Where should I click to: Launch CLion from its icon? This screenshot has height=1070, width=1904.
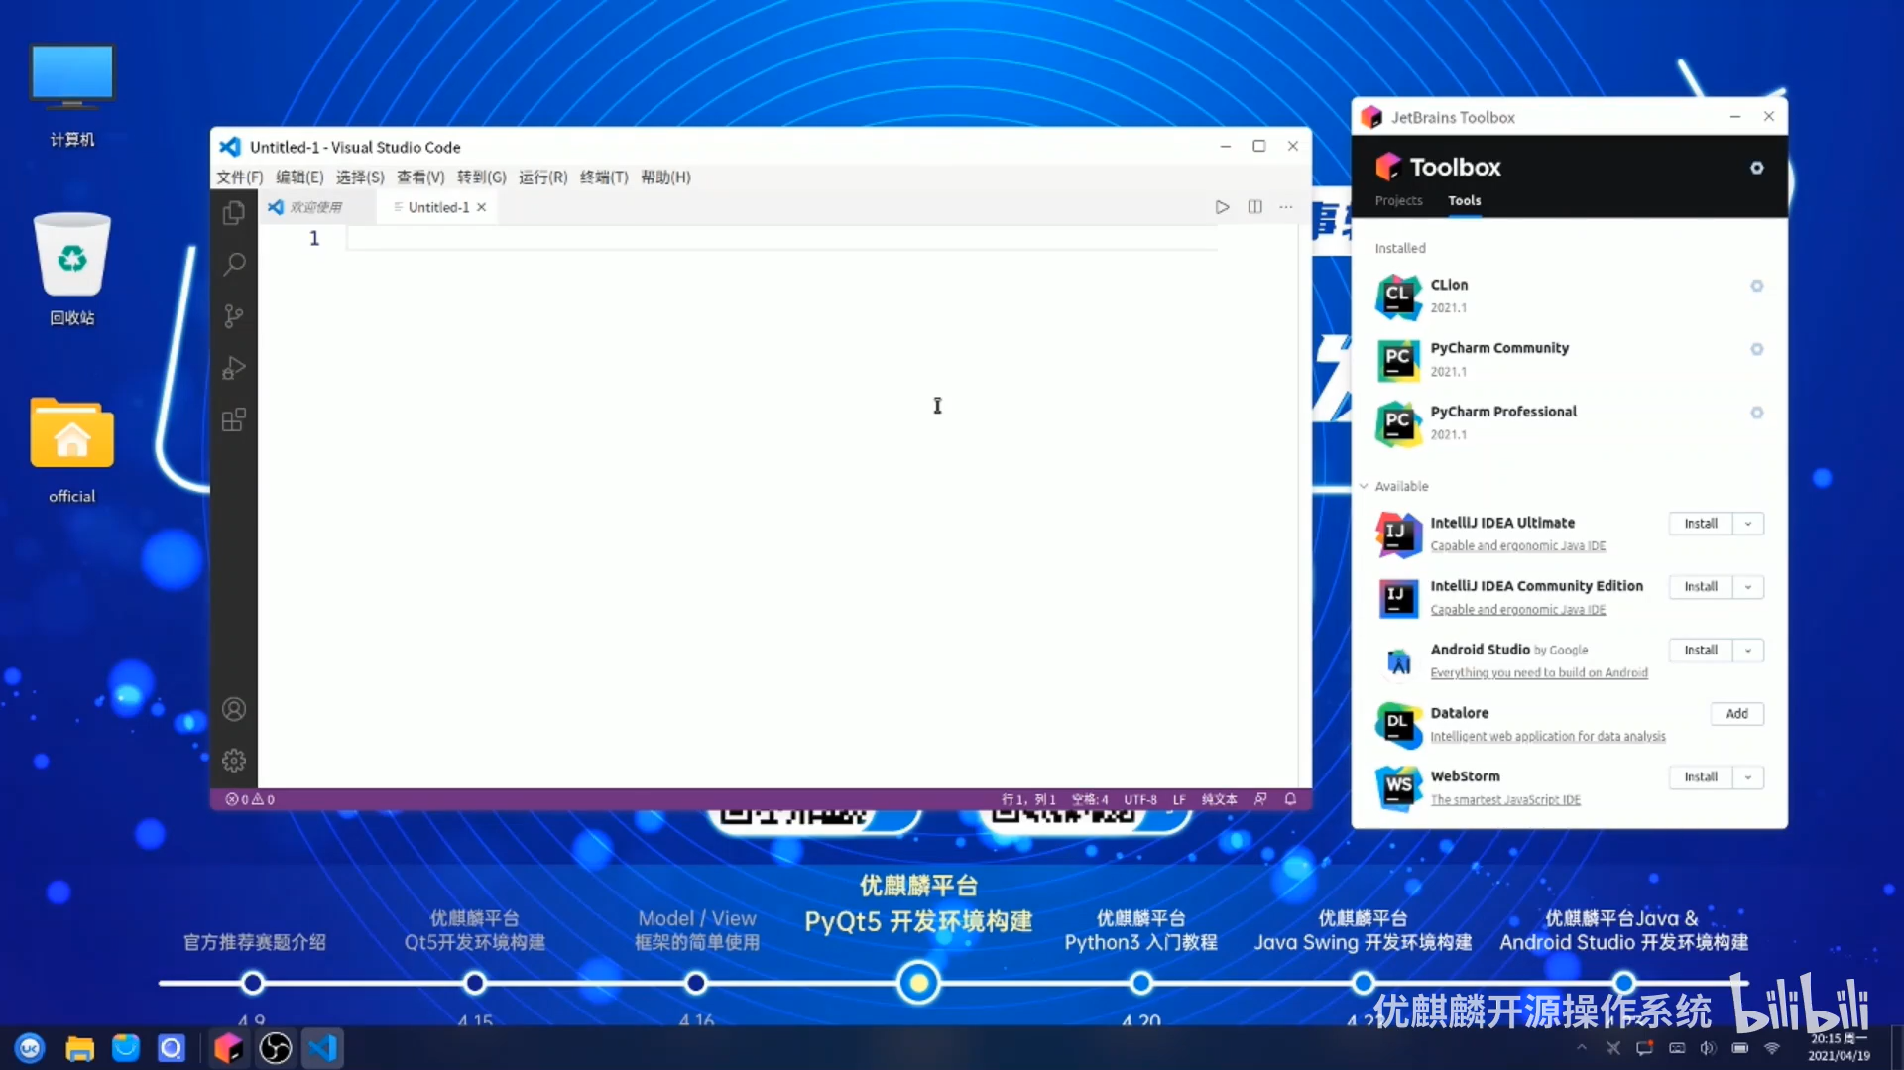click(x=1398, y=297)
